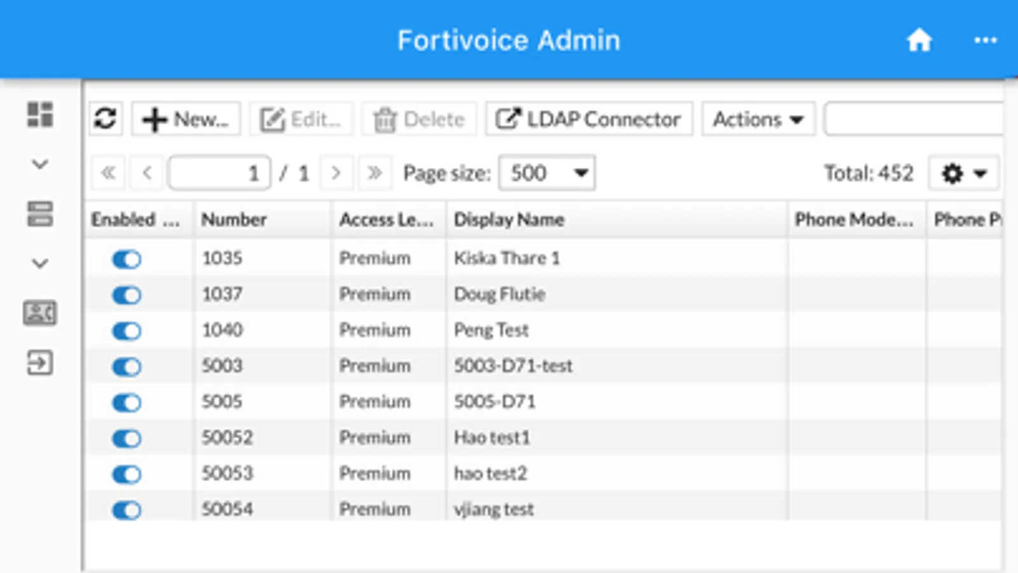This screenshot has height=573, width=1018.
Task: Go to the next page arrow
Action: (x=336, y=173)
